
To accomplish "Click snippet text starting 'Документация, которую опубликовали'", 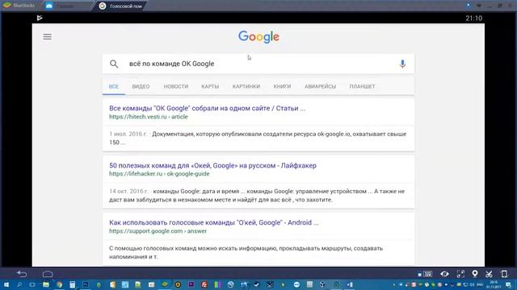I will pos(258,138).
